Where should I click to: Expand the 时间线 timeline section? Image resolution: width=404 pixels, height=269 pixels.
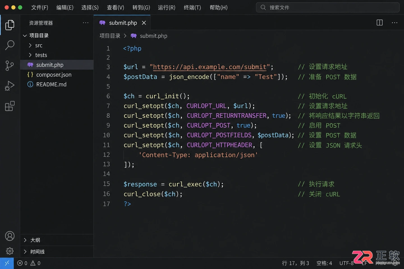point(25,252)
